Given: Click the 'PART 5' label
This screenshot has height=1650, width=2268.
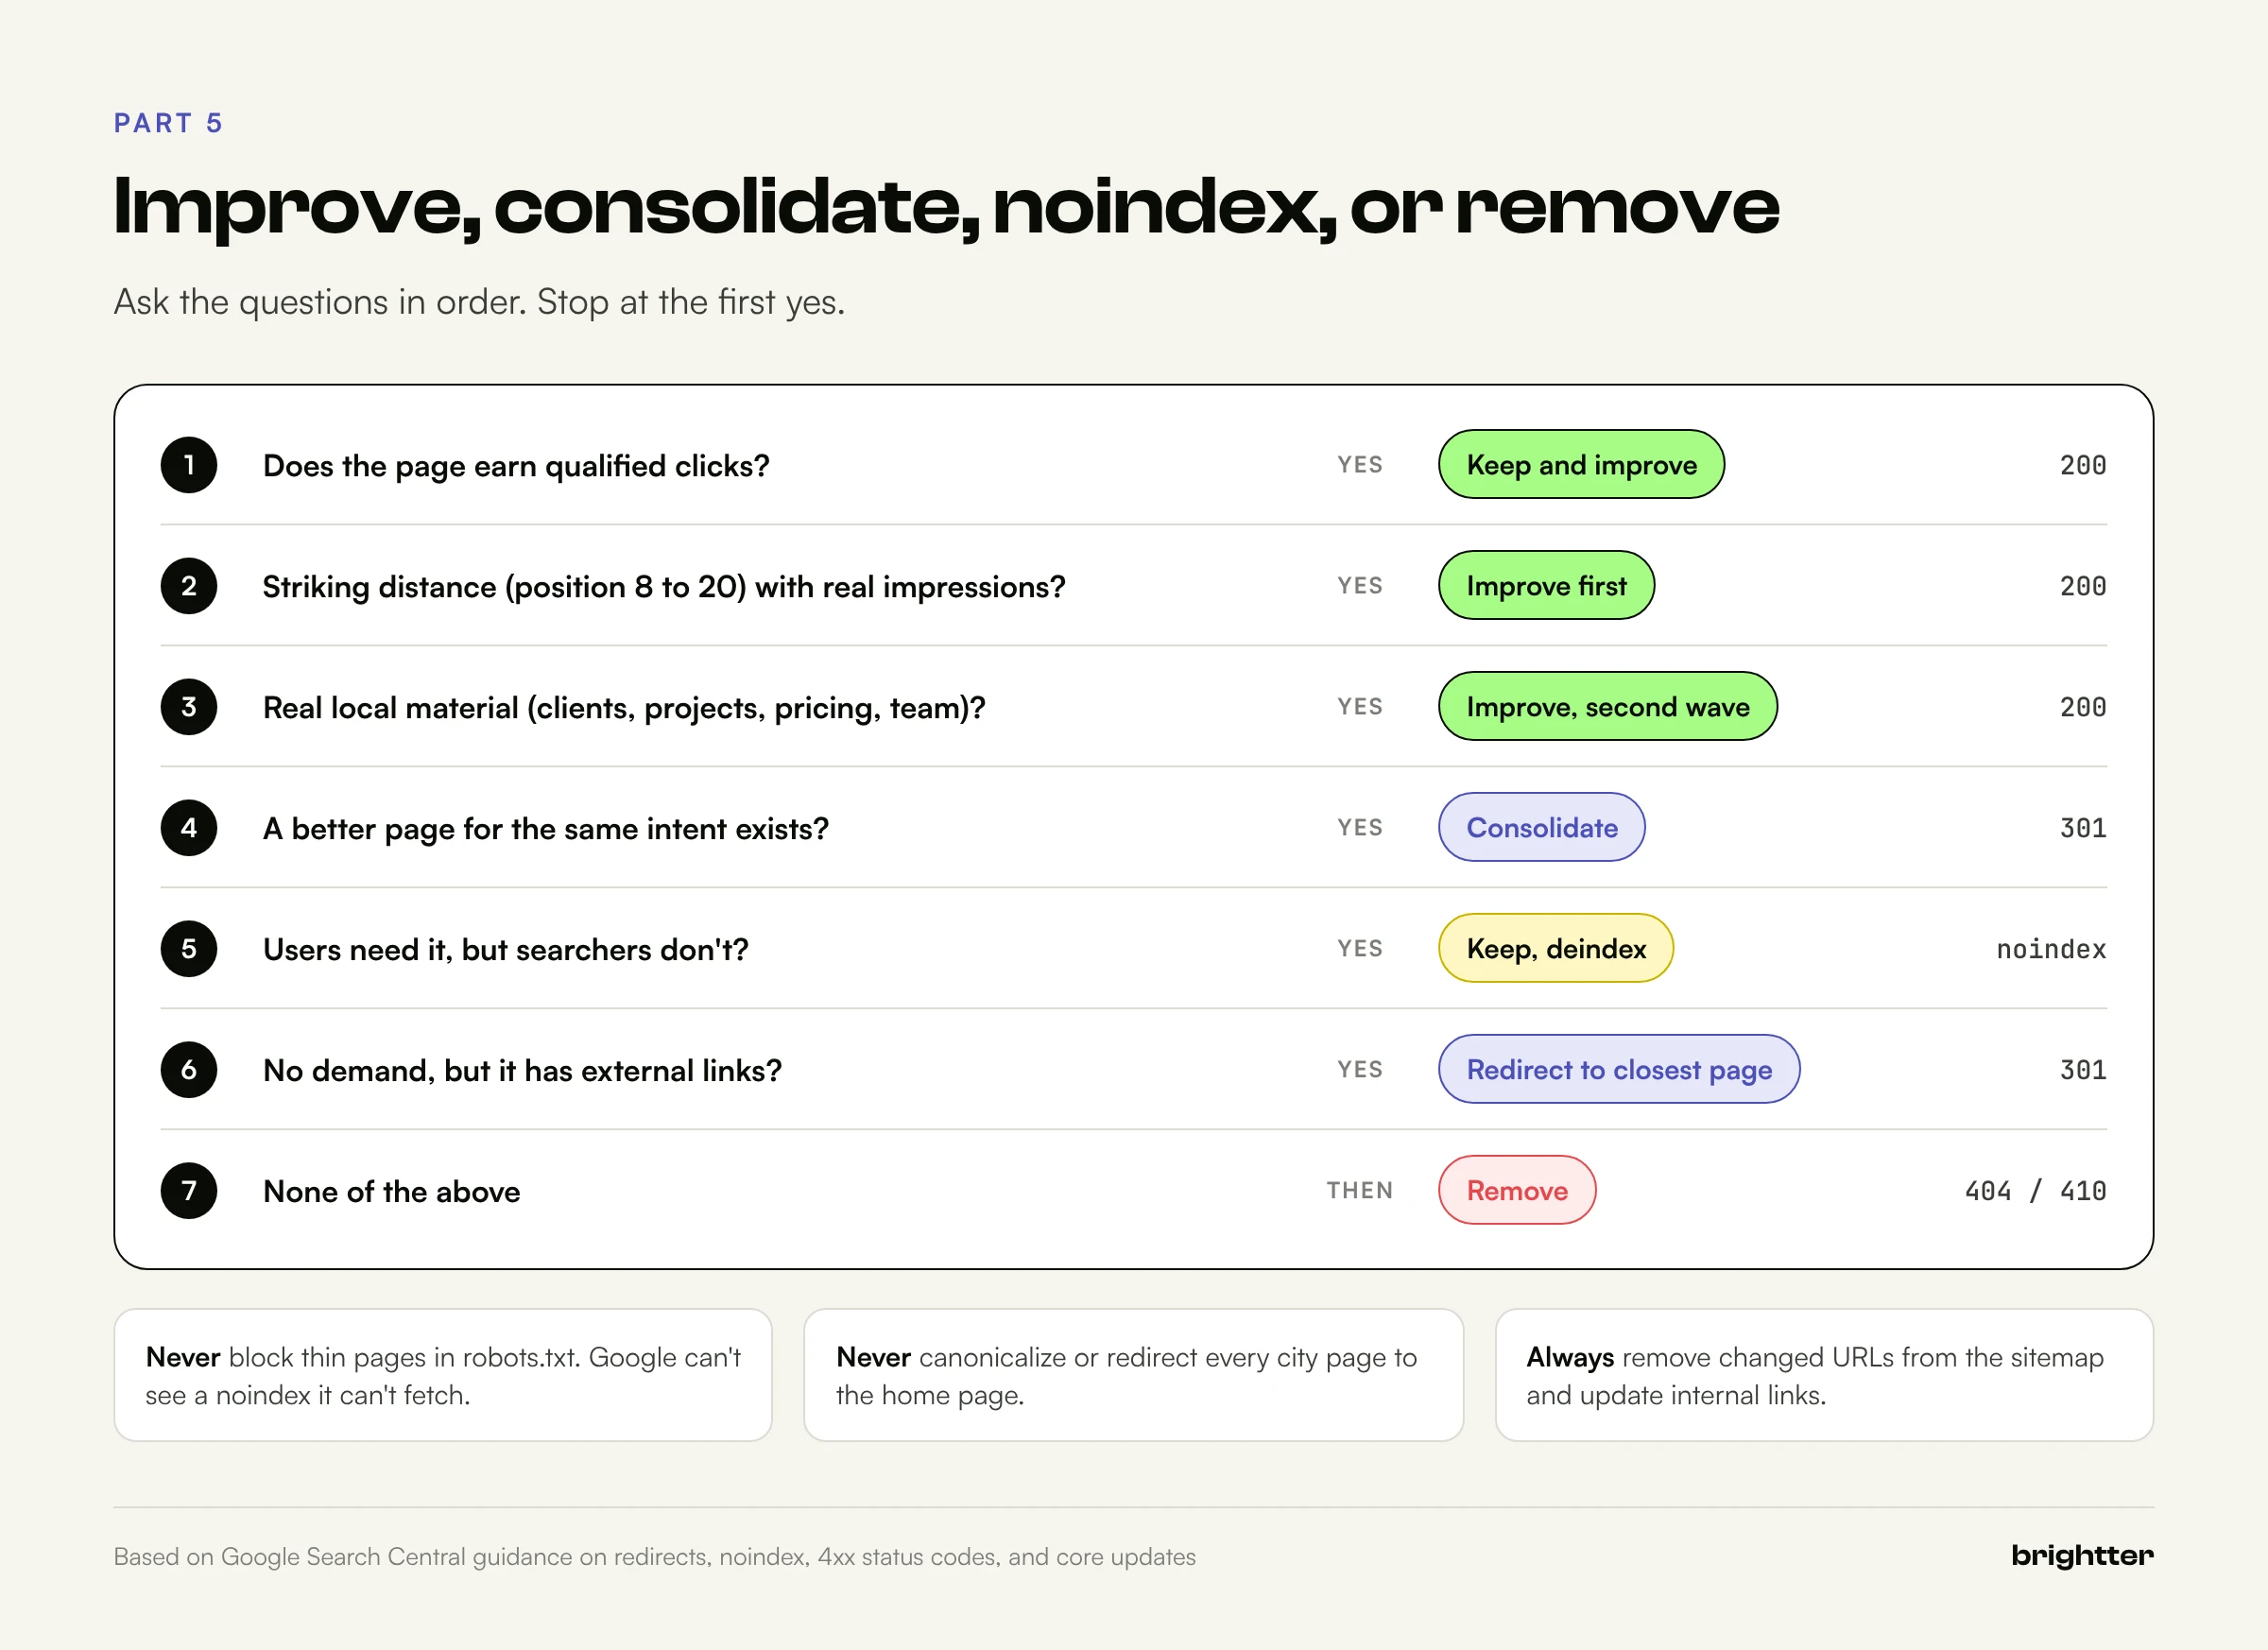Looking at the screenshot, I should [168, 123].
